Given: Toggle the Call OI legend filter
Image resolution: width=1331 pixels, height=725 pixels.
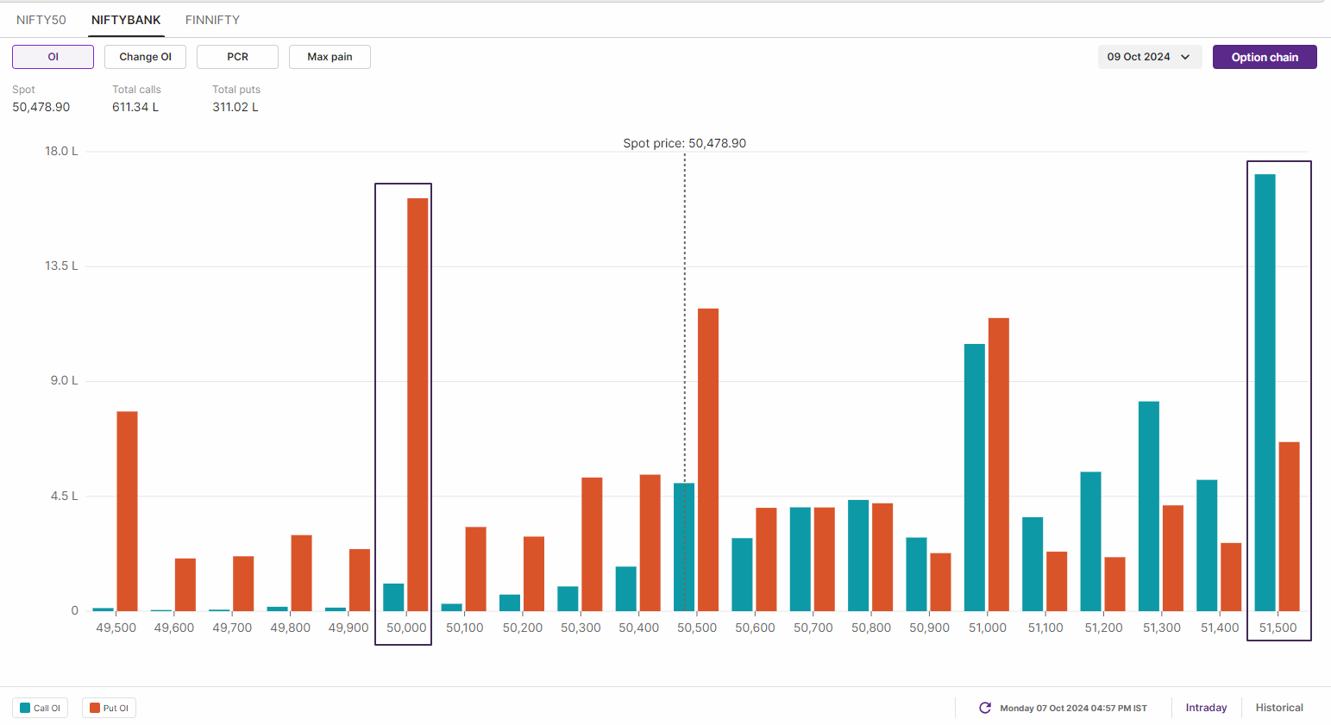Looking at the screenshot, I should [x=41, y=708].
